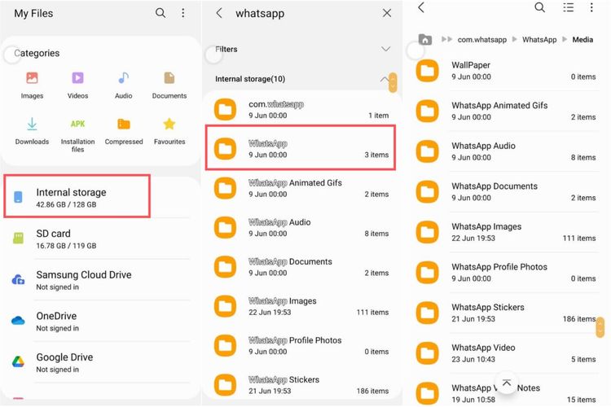Open the Installation files APK category

pos(77,135)
